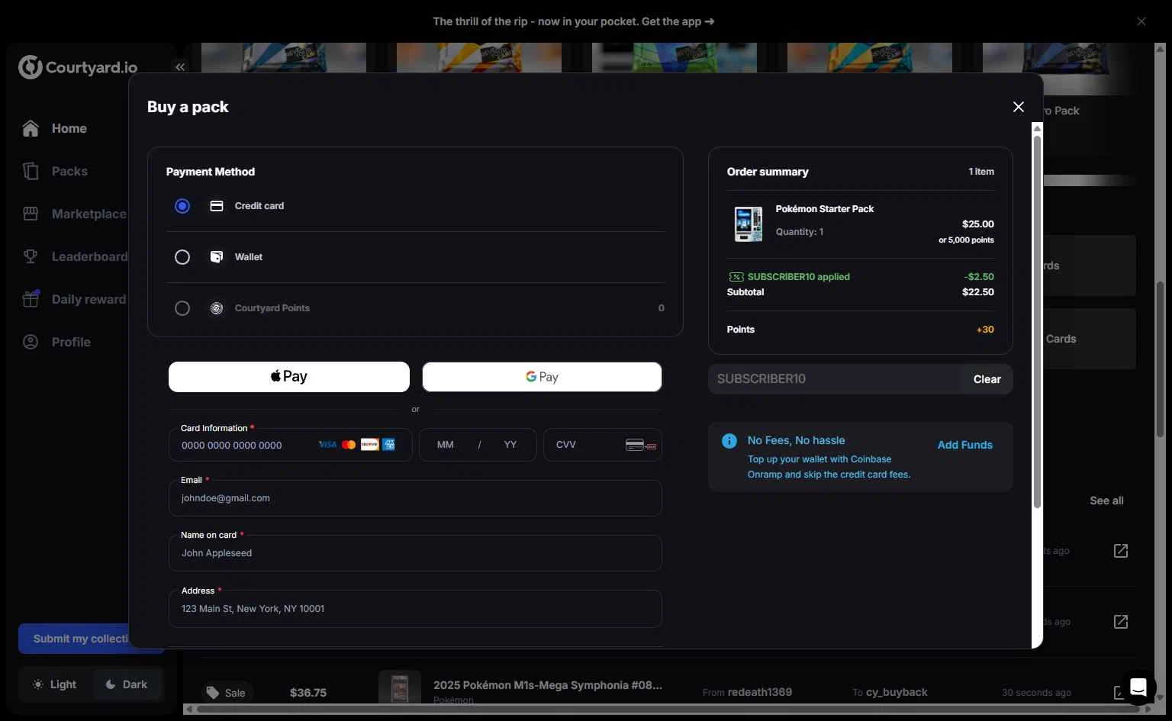Click the CVV card hint icon
1172x721 pixels.
641,445
